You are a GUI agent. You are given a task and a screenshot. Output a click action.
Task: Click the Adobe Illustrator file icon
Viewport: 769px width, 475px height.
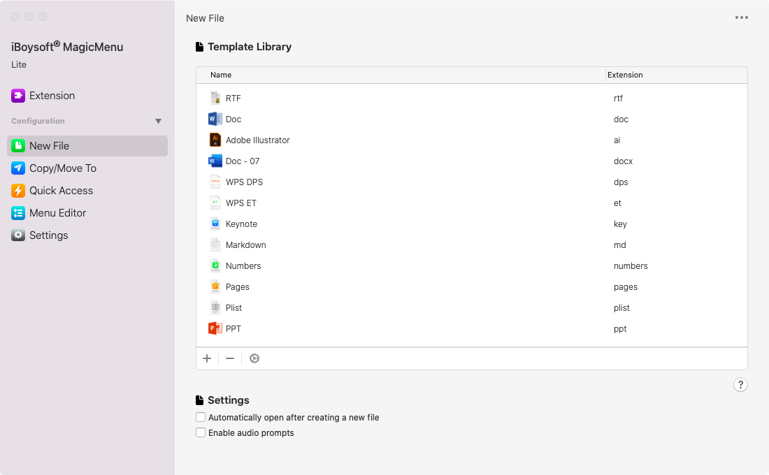point(215,140)
